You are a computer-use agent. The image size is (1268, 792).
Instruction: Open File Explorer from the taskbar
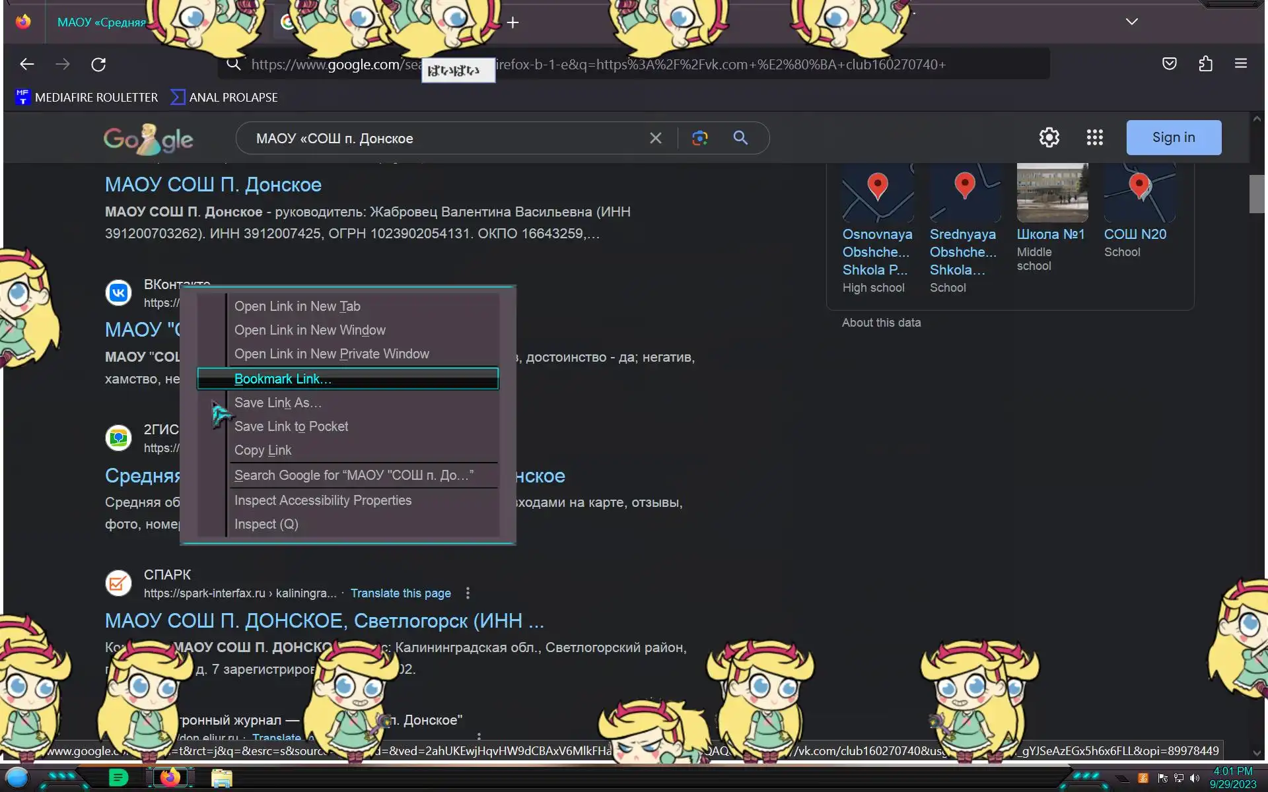pos(221,778)
